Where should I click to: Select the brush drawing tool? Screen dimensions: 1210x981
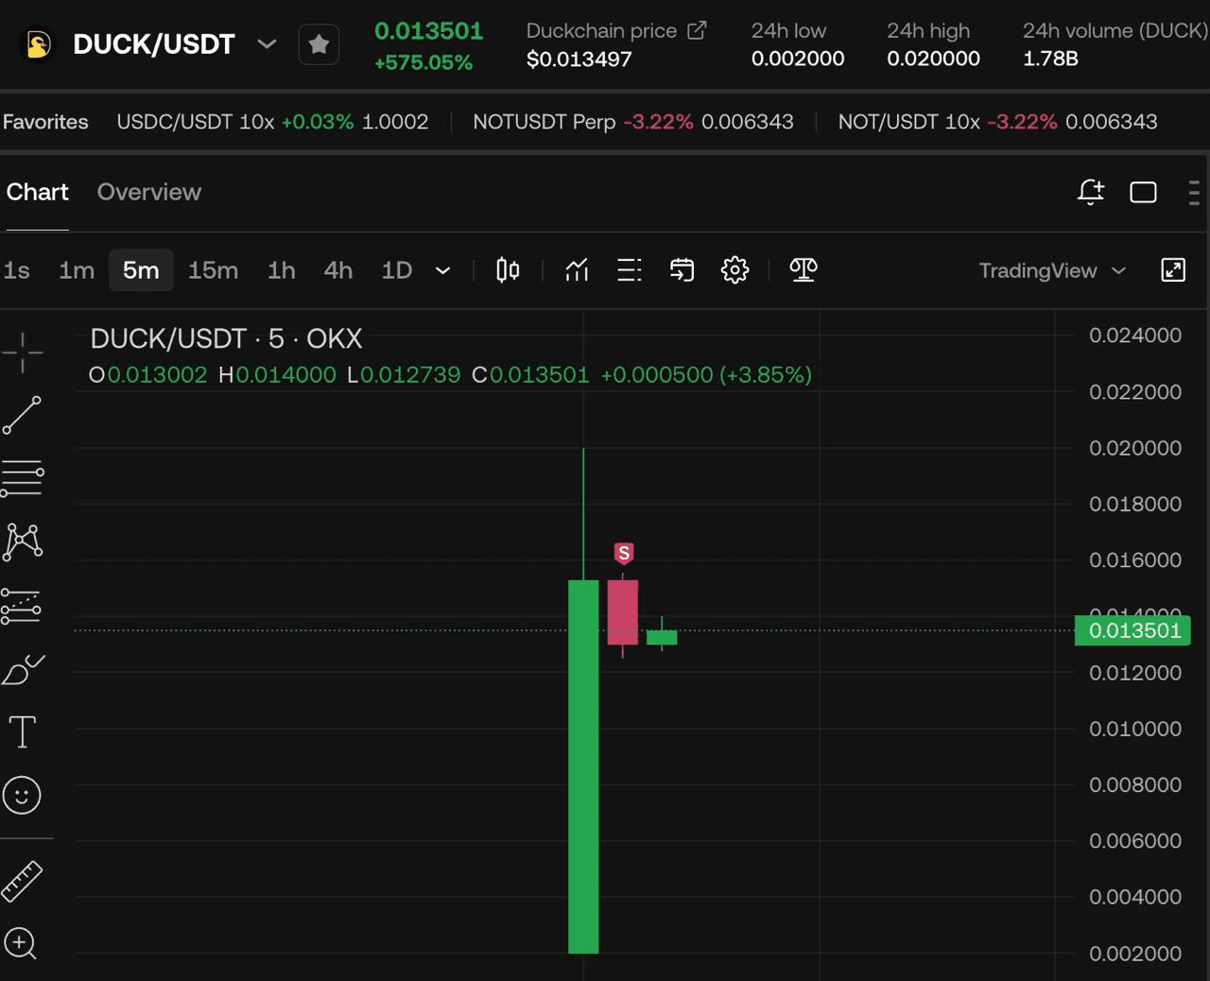click(24, 669)
